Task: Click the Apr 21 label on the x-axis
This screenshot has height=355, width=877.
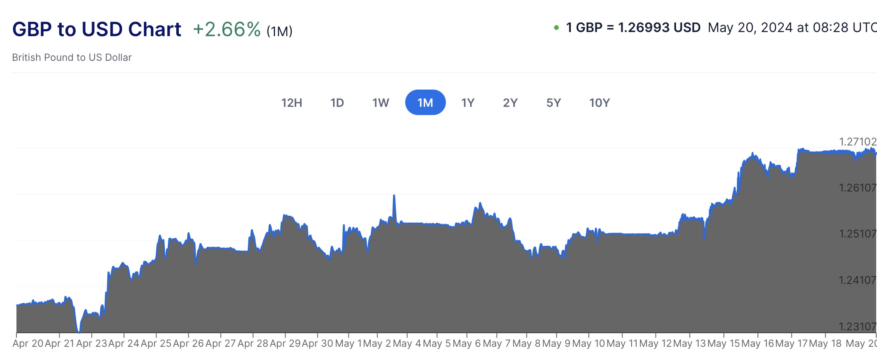Action: (59, 343)
